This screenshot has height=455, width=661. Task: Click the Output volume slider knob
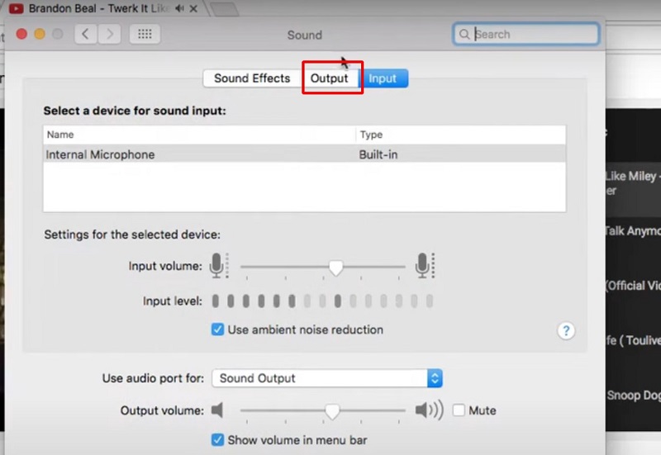[332, 410]
